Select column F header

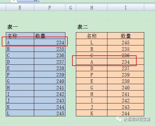point(50,7)
